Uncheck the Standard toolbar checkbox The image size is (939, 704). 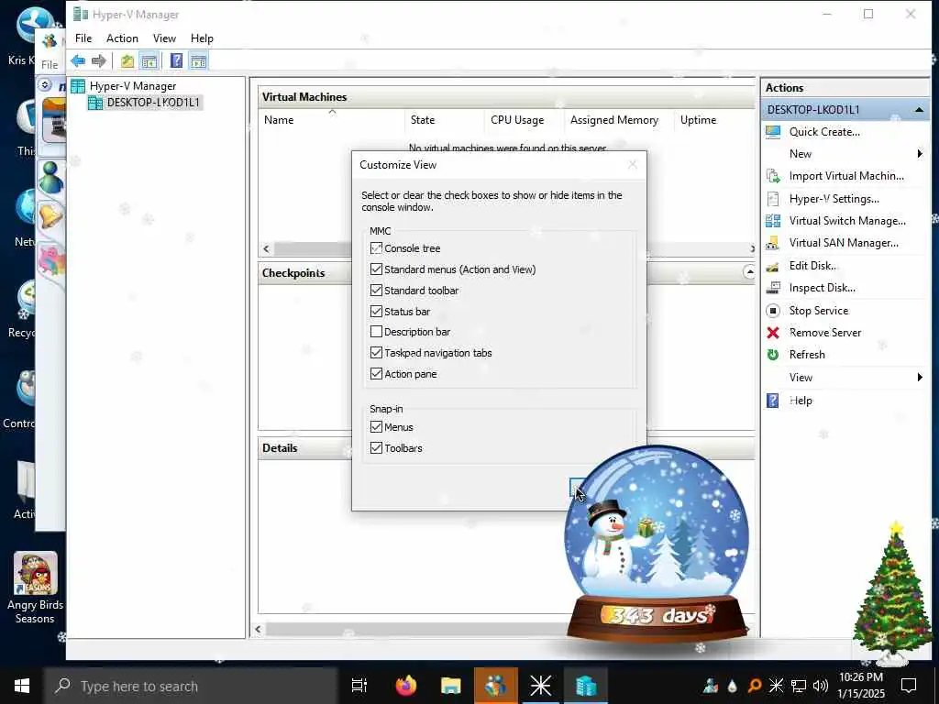[x=376, y=291]
